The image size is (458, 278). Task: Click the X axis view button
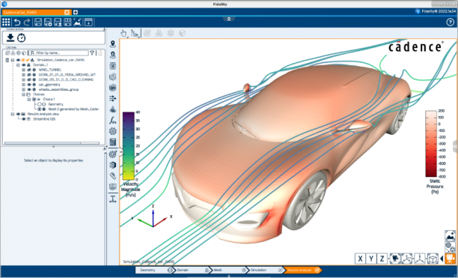[x=360, y=259]
